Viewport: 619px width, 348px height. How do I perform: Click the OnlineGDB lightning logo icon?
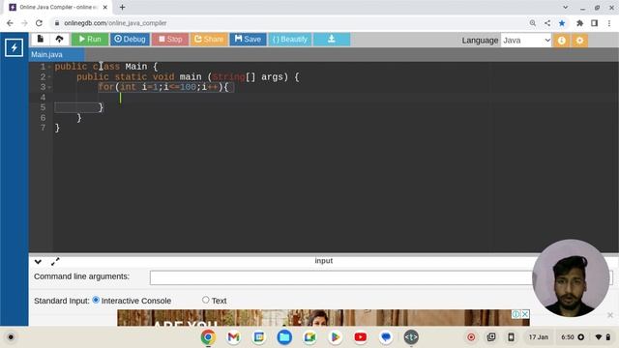14,47
